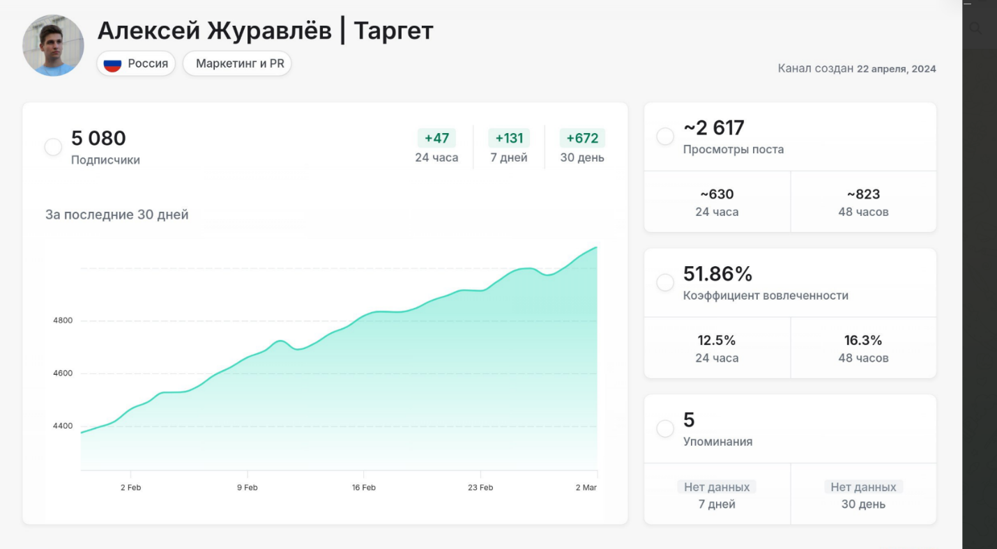Select the Просмотры поста radio circle
Viewport: 997px width, 549px height.
coord(665,137)
